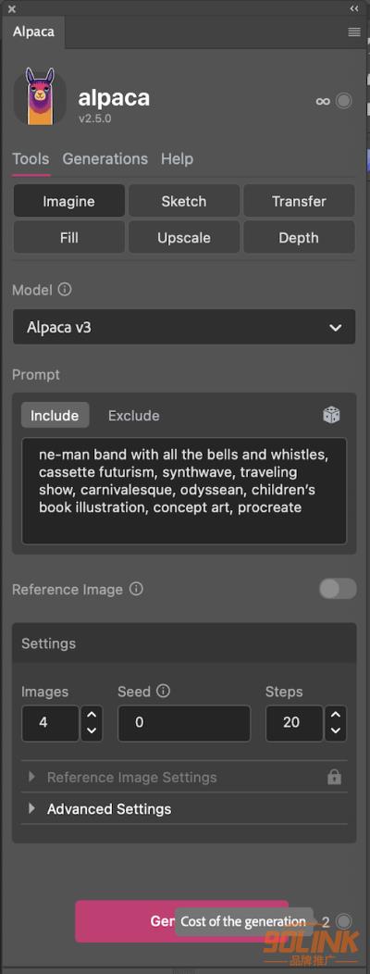Open the Alpaca v3 model dropdown

pos(184,327)
